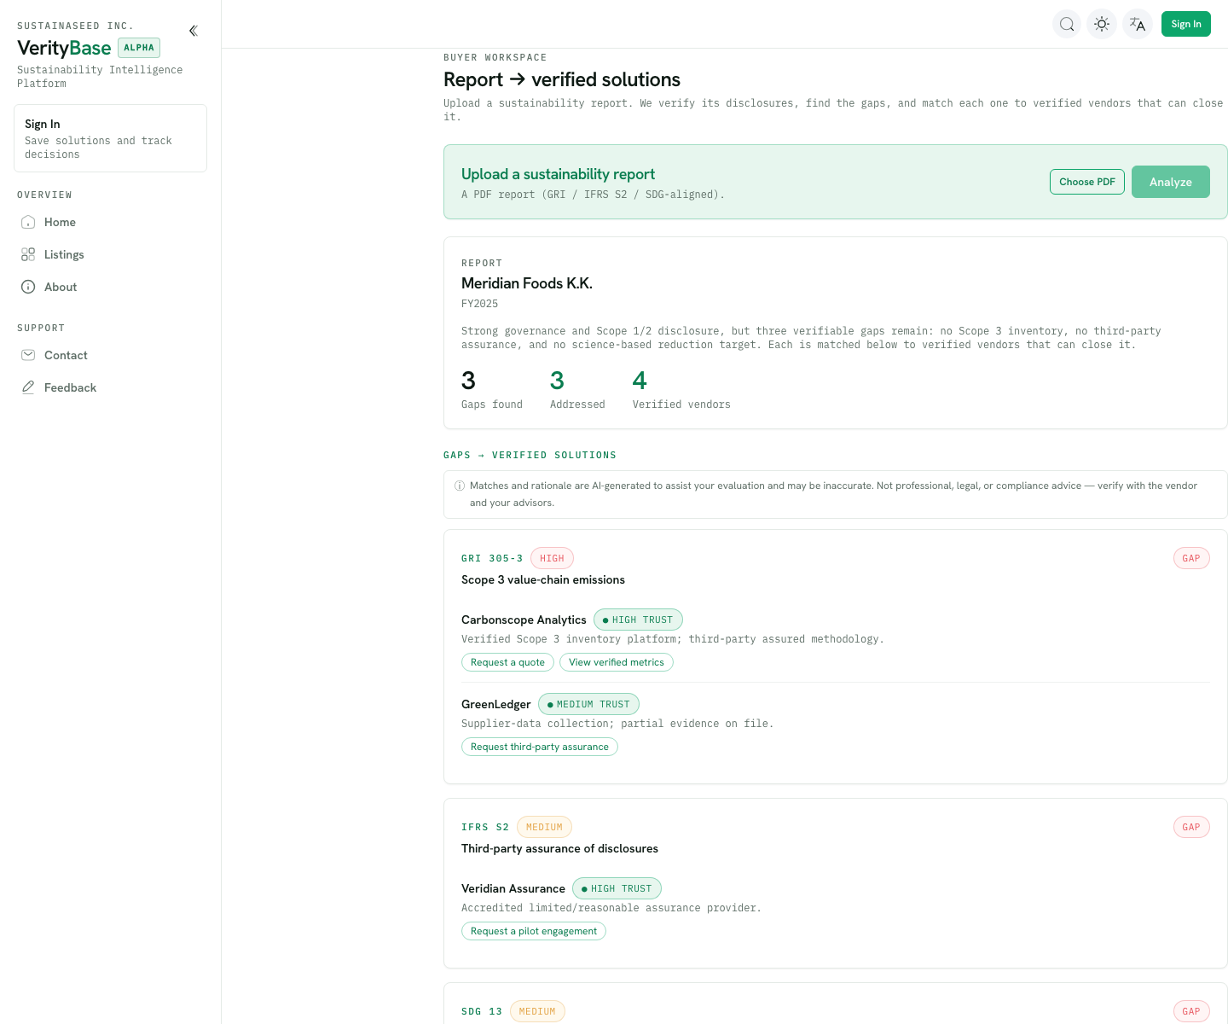Image resolution: width=1228 pixels, height=1024 pixels.
Task: Open the Listings menu item
Action: [x=110, y=254]
